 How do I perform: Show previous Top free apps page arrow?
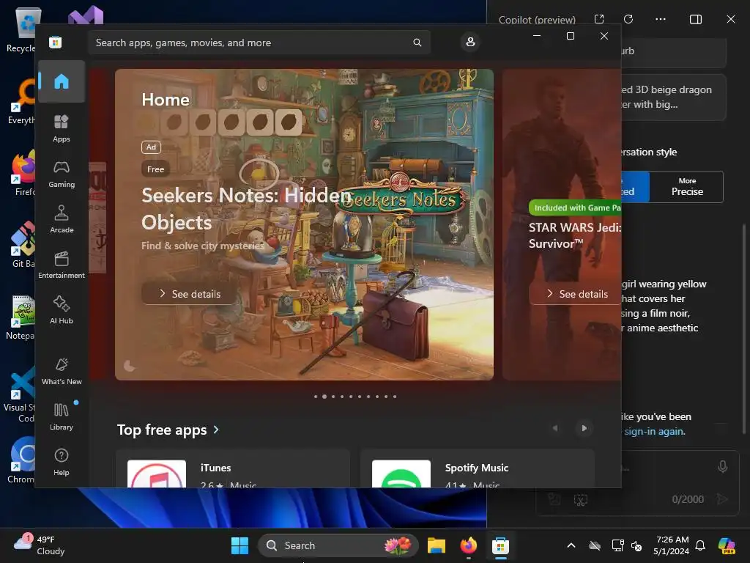(x=555, y=428)
